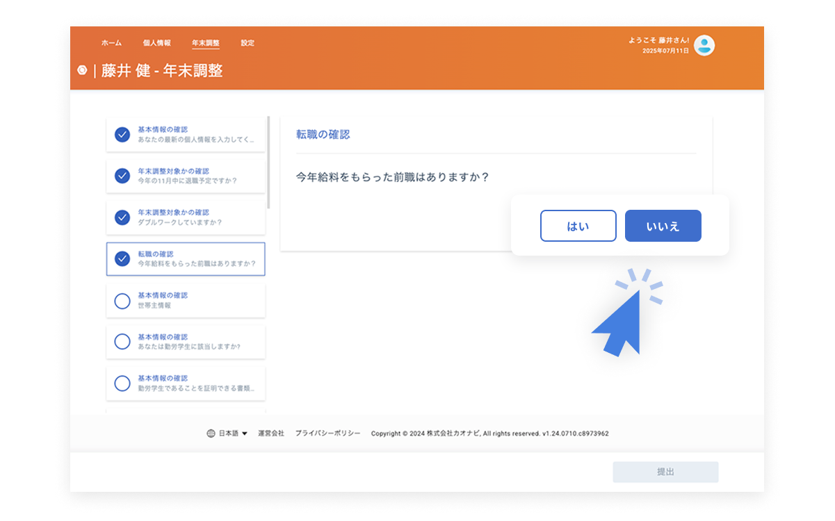Click the user profile avatar icon
835x521 pixels.
click(x=704, y=46)
